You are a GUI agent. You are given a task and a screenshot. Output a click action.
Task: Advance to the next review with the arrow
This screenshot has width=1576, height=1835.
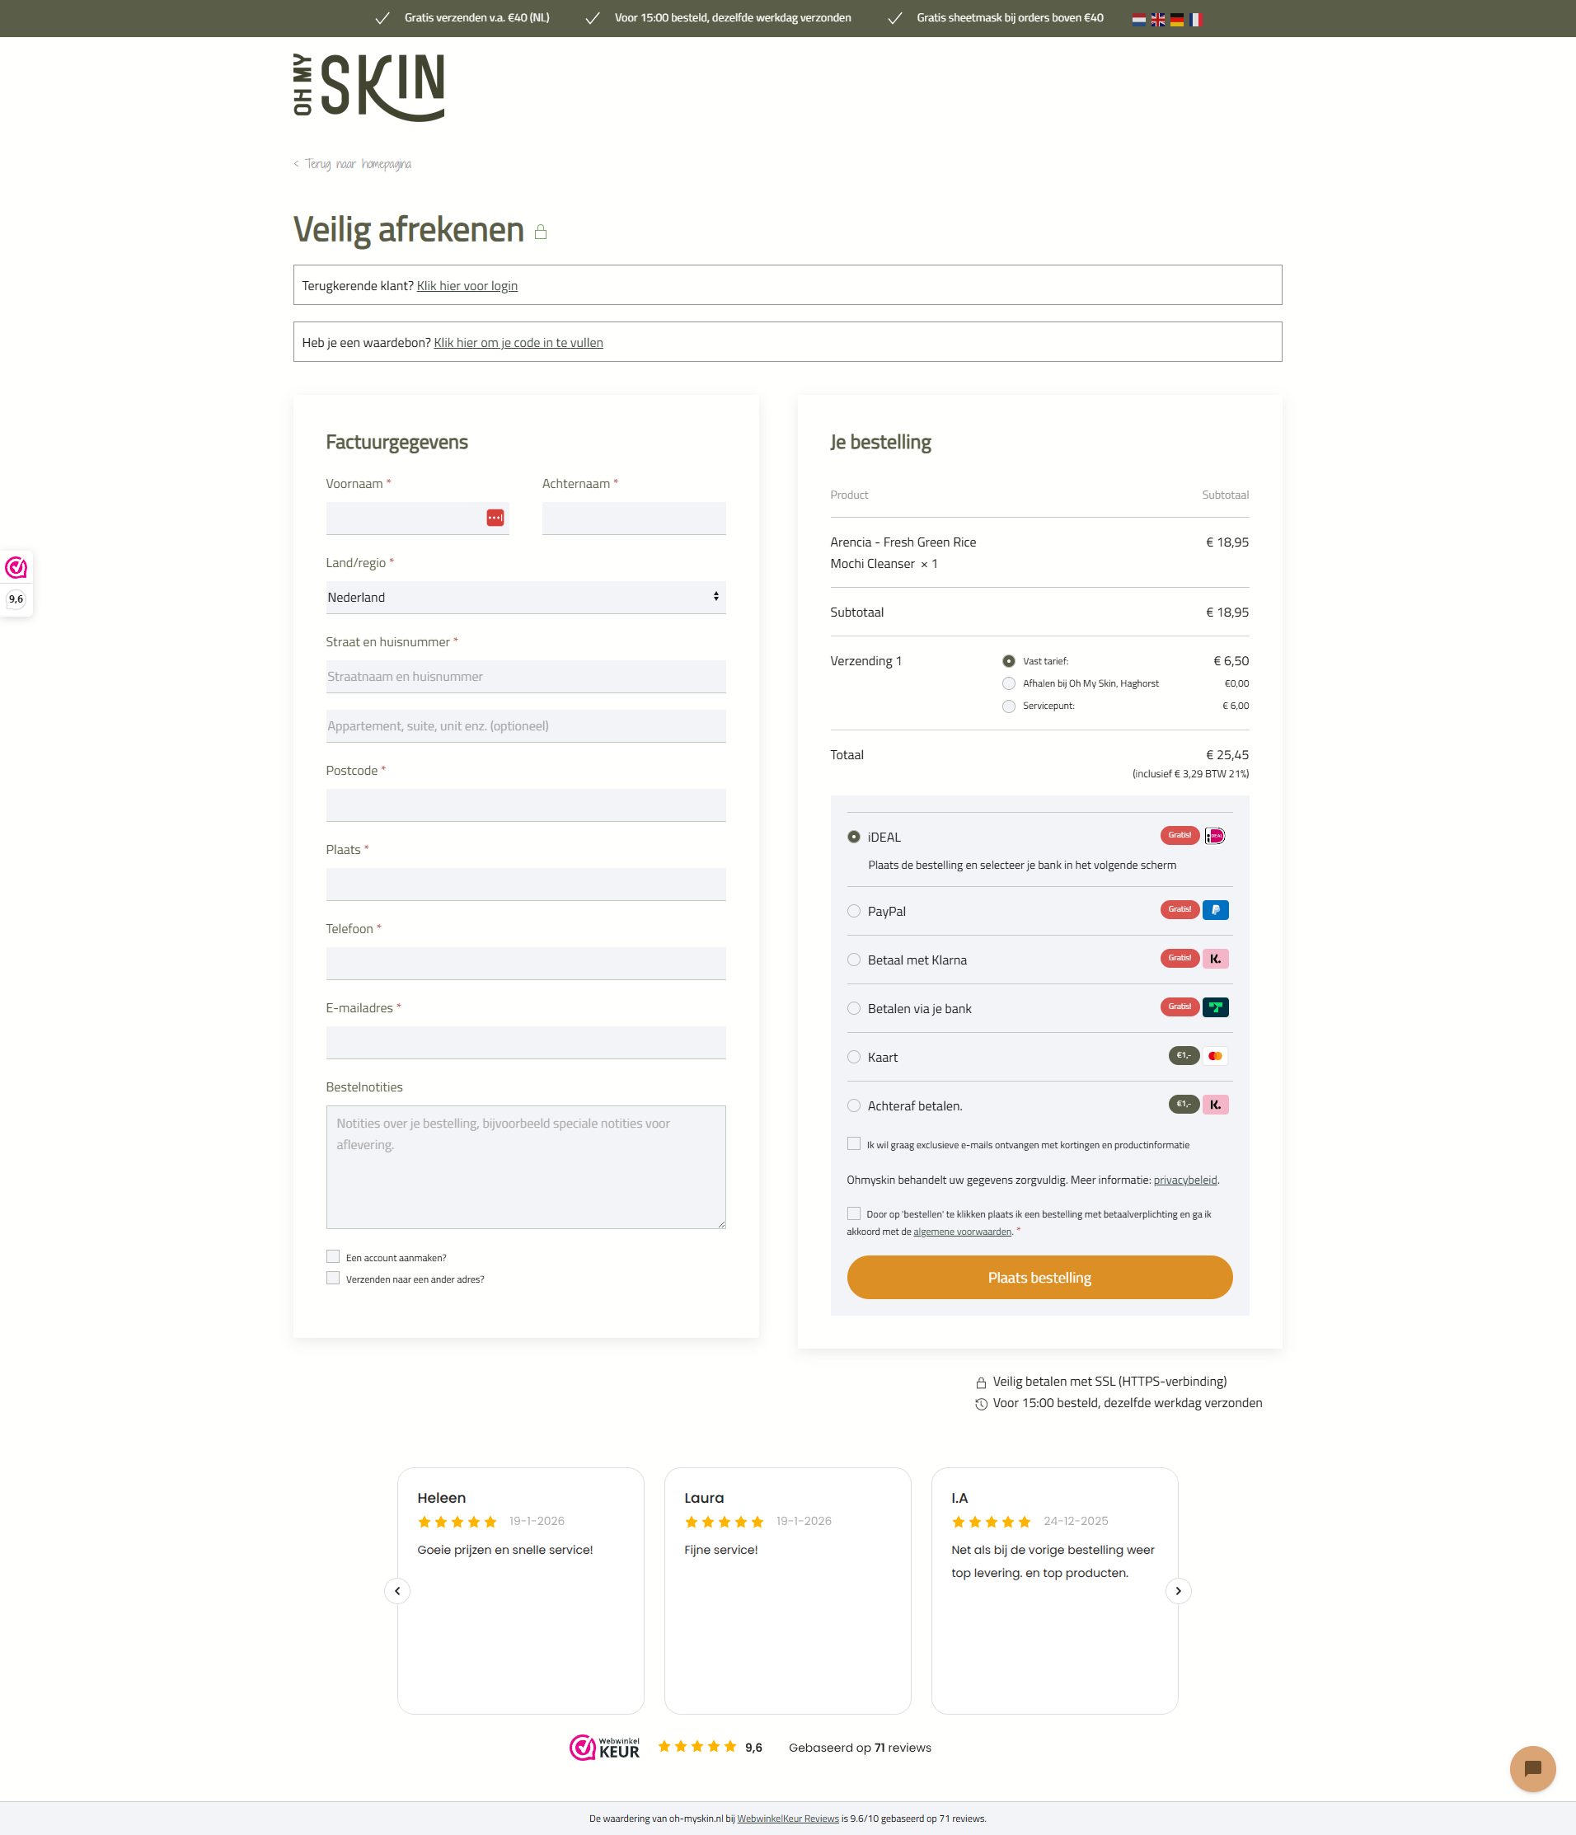1179,1590
